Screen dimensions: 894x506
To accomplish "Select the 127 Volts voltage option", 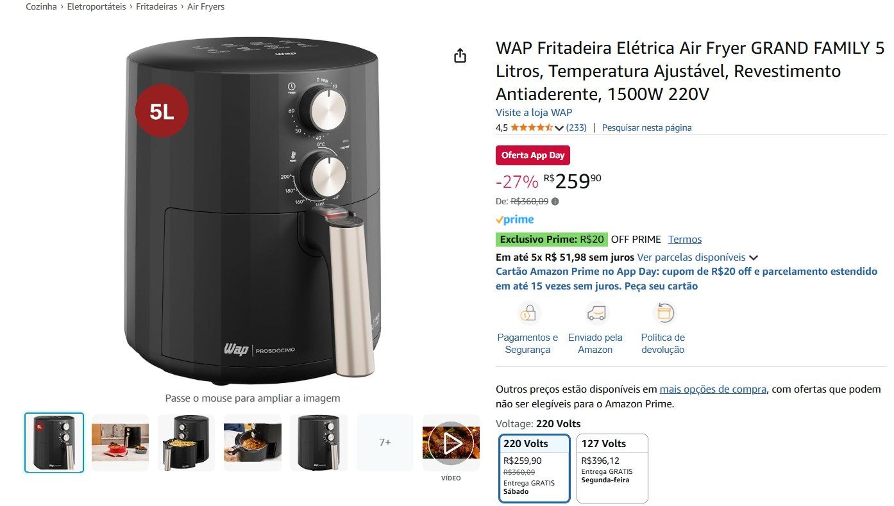I will click(x=612, y=468).
